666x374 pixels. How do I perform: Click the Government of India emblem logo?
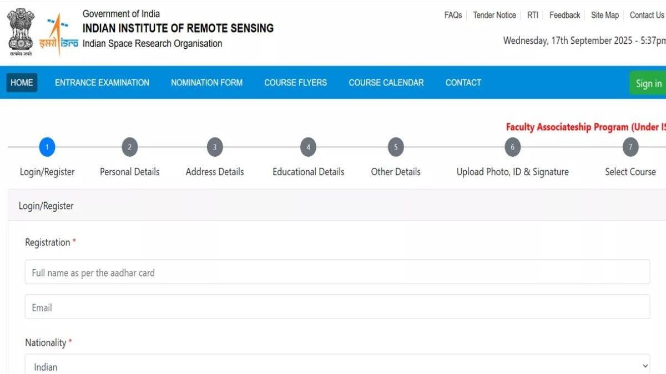coord(21,32)
